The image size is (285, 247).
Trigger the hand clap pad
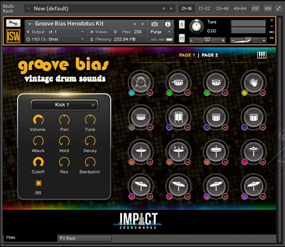253,82
